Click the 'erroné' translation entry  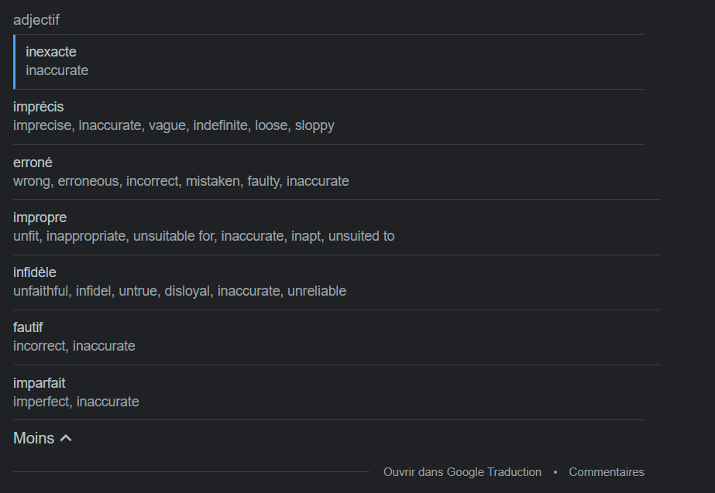(x=33, y=163)
